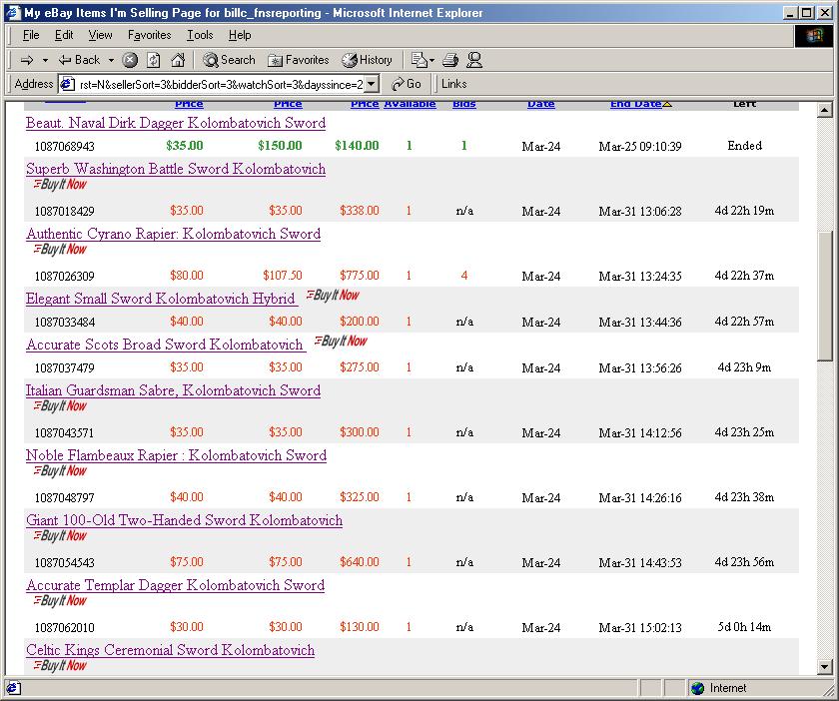
Task: Open the Favorites menu
Action: point(149,35)
